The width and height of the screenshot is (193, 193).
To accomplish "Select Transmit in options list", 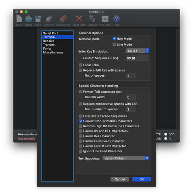I will 57,45.
